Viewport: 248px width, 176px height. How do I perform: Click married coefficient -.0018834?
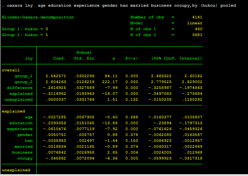(x=54, y=147)
